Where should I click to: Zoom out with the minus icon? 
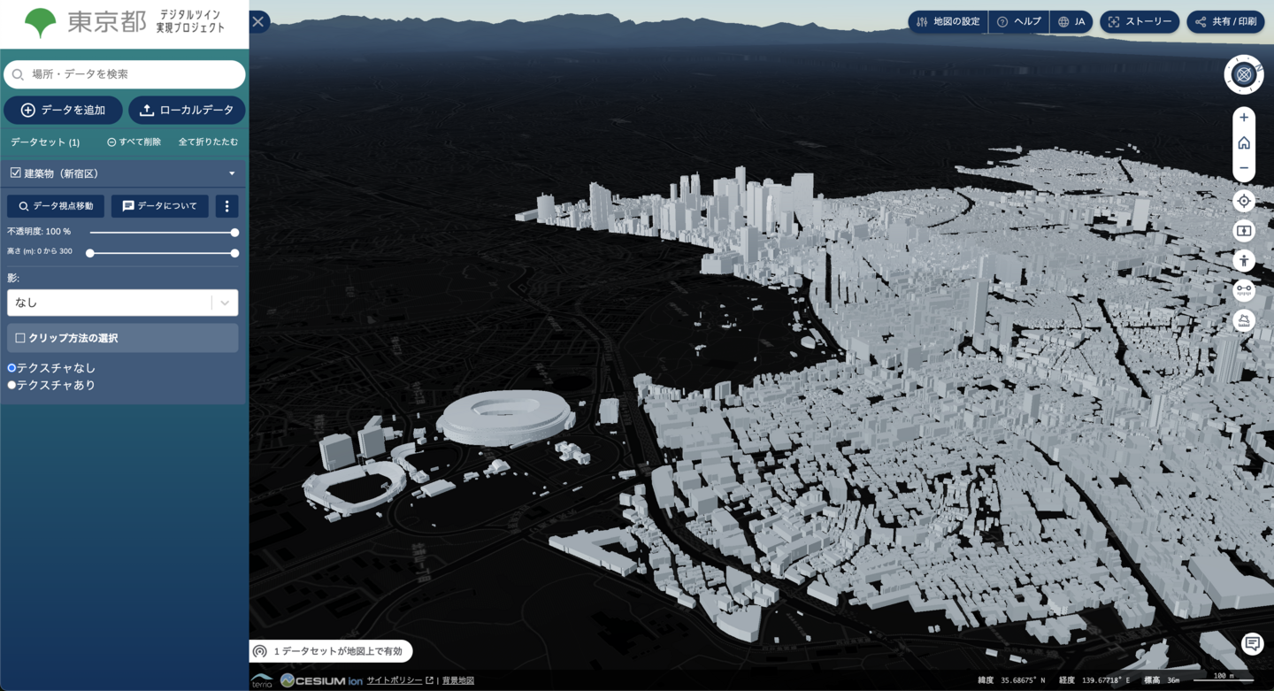pyautogui.click(x=1244, y=168)
